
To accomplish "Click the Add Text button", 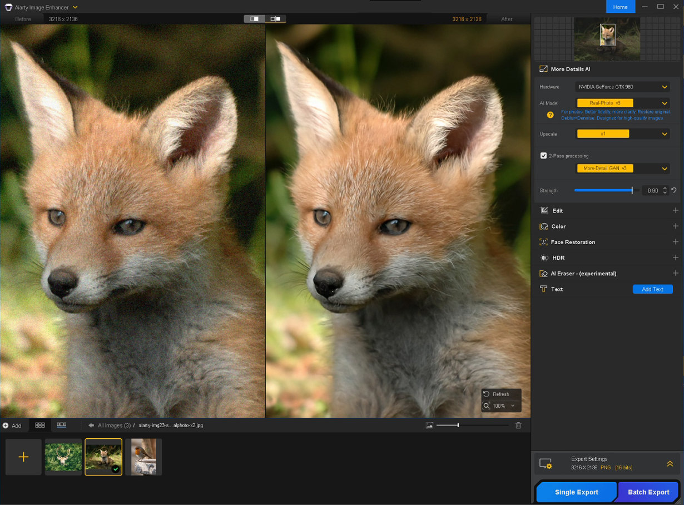I will [x=653, y=289].
